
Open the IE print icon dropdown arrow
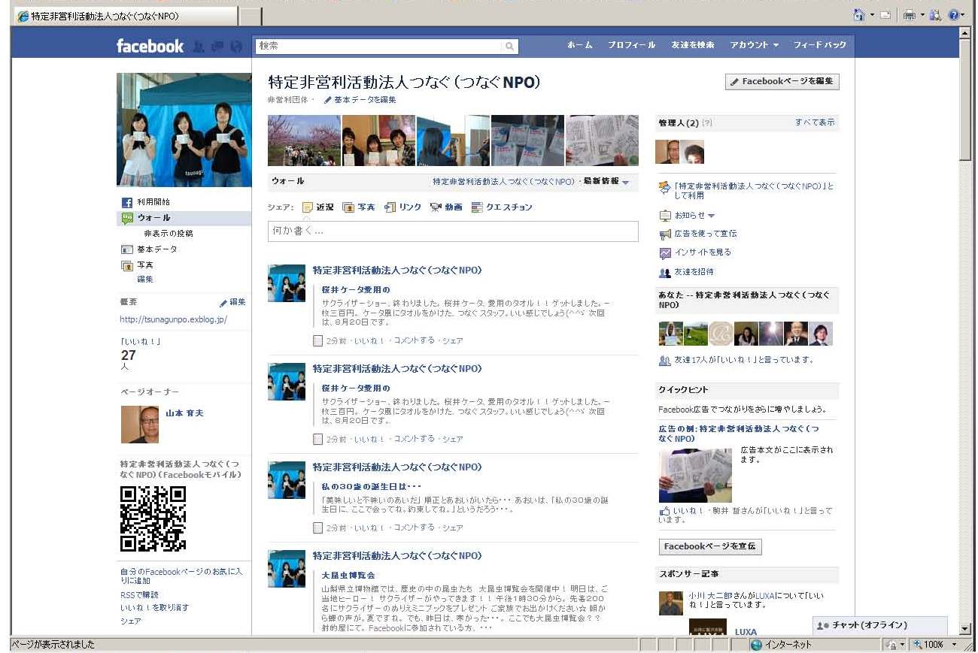click(921, 15)
